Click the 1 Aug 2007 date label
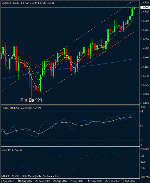 [7, 181]
